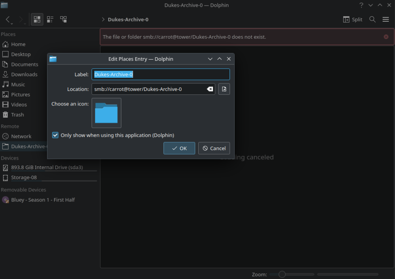The height and width of the screenshot is (279, 395).
Task: Click the Downloads arrow icon
Action: (x=5, y=75)
